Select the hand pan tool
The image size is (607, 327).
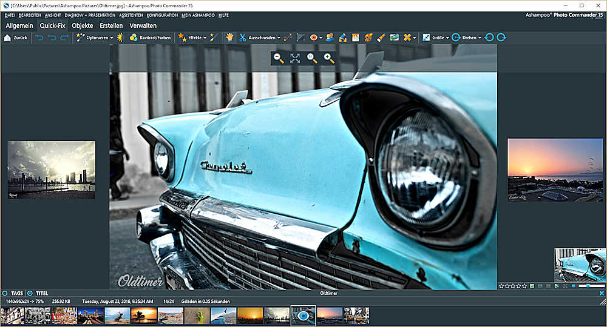coord(230,38)
